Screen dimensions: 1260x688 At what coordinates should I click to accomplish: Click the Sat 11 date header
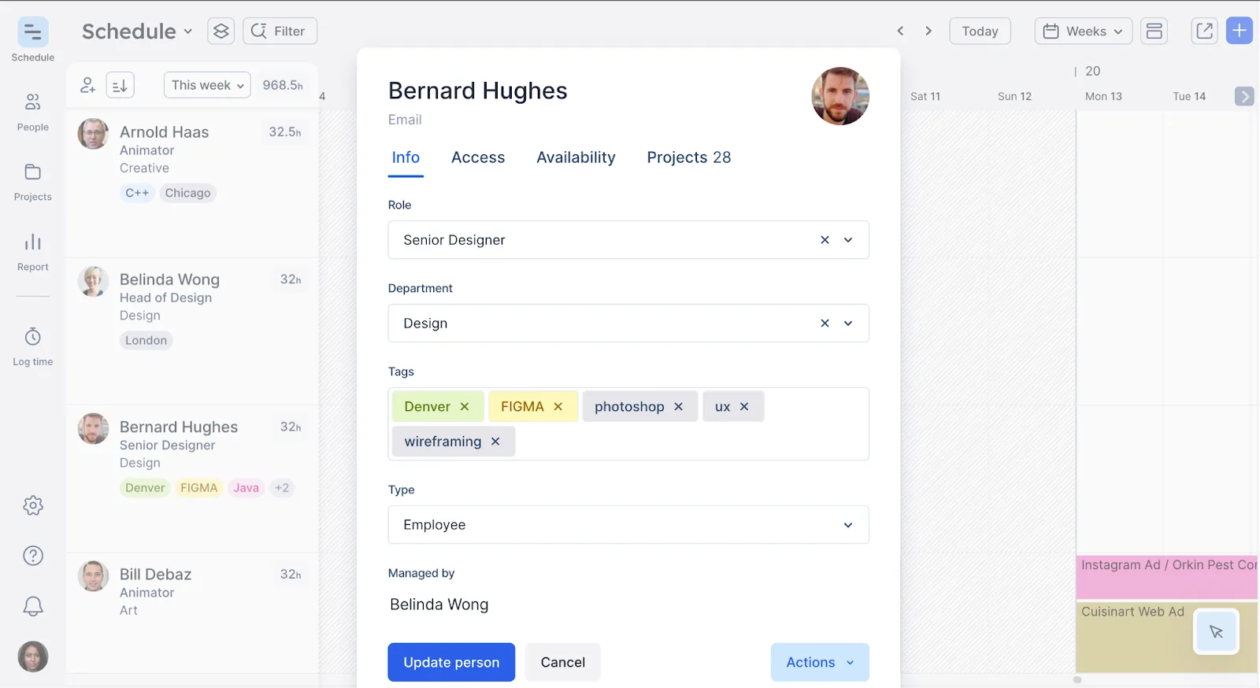pos(925,96)
